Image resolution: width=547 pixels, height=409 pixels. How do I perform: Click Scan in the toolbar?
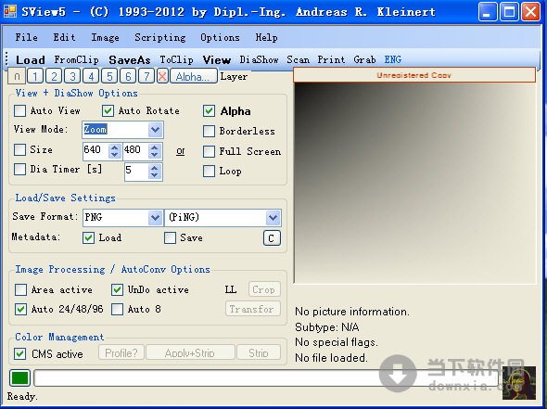coord(298,60)
